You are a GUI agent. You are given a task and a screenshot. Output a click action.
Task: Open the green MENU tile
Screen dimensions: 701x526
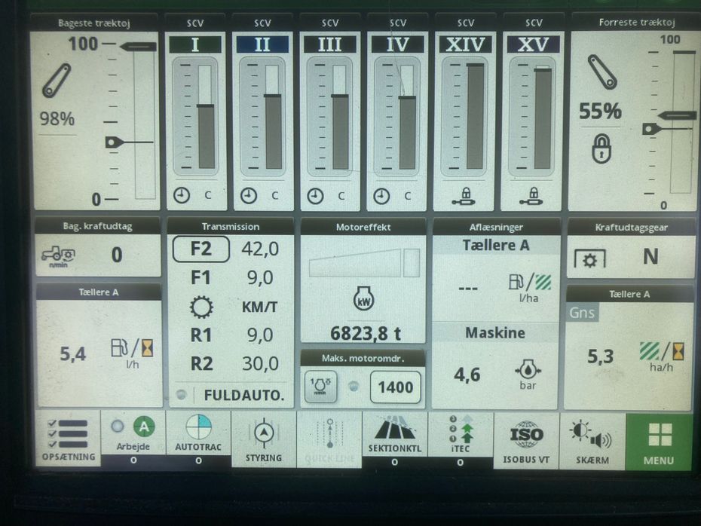(x=659, y=440)
